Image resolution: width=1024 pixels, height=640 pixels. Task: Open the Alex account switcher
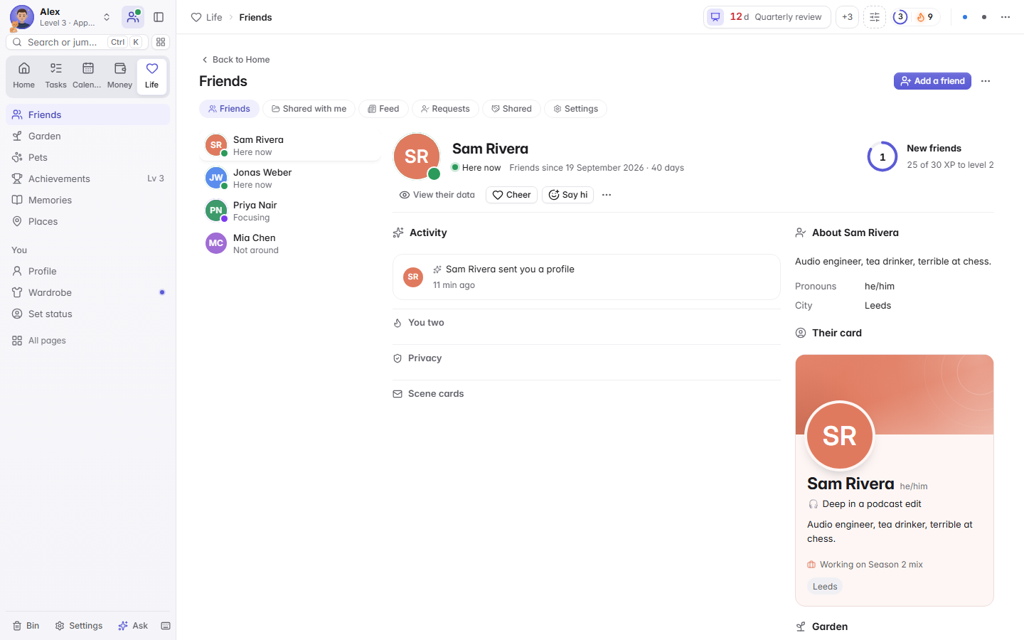click(62, 17)
